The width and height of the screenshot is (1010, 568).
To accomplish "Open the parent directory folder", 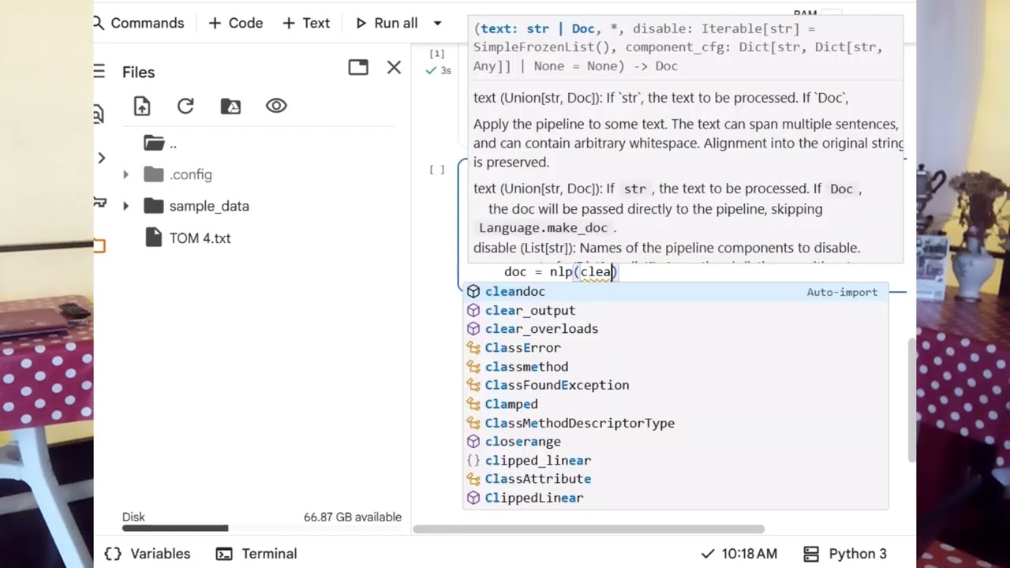I will point(155,143).
